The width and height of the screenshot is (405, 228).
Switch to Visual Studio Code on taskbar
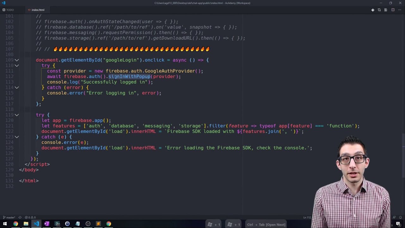click(x=36, y=224)
